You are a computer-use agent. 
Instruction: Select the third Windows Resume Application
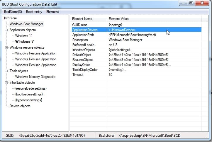click(x=36, y=65)
